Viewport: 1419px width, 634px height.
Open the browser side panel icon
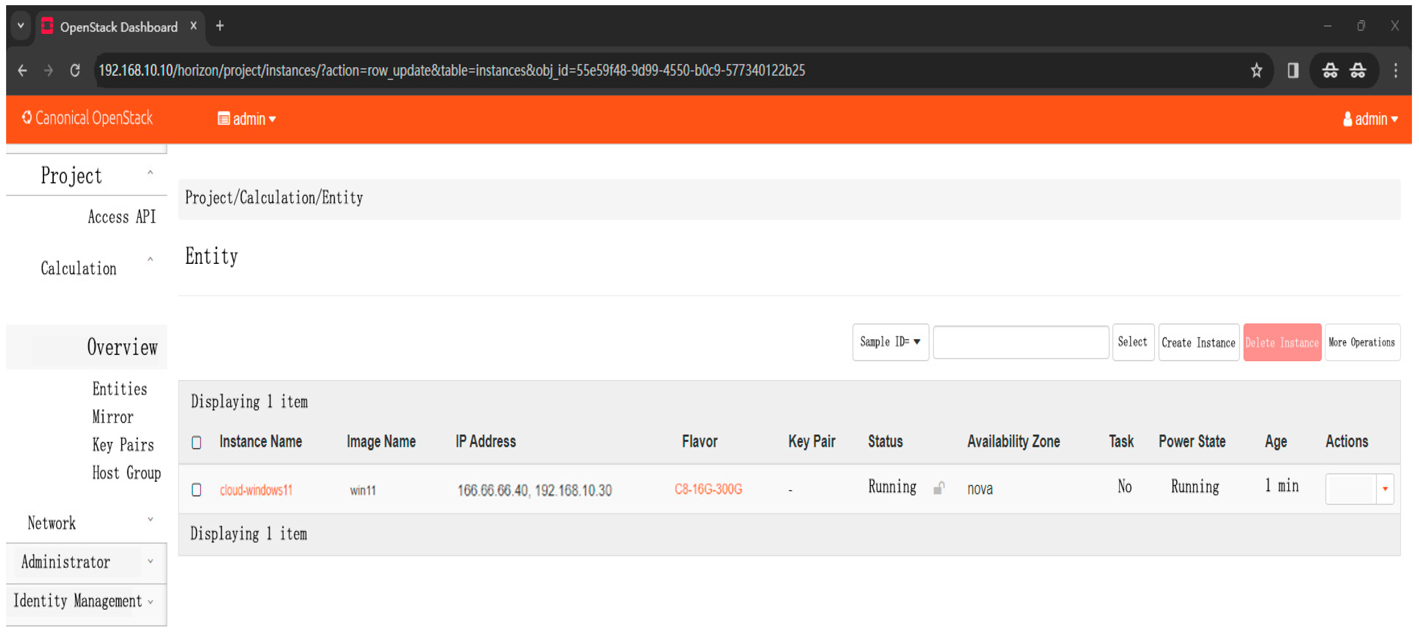coord(1293,71)
